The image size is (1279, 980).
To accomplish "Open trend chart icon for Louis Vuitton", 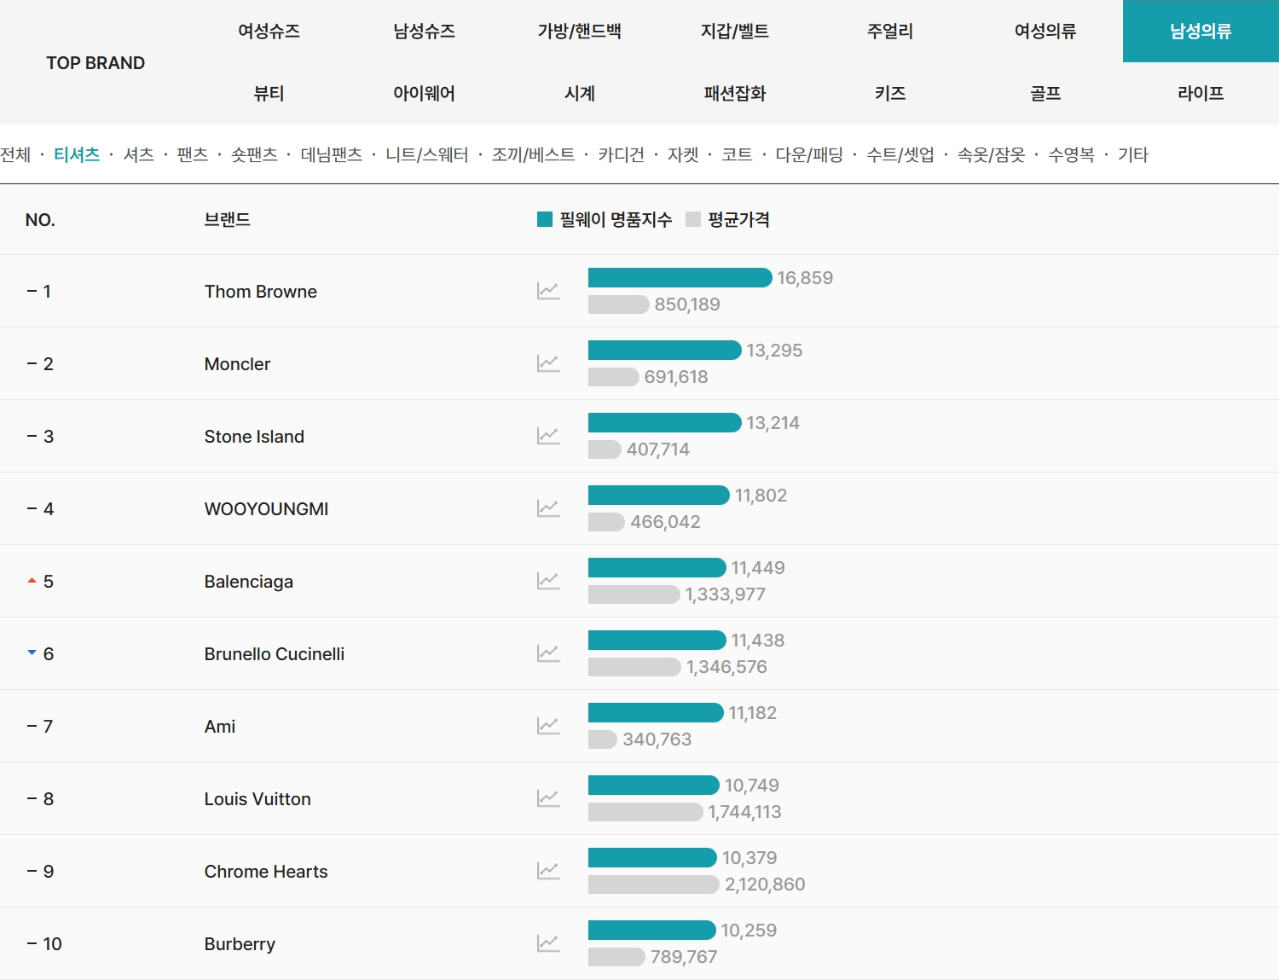I will tap(548, 798).
